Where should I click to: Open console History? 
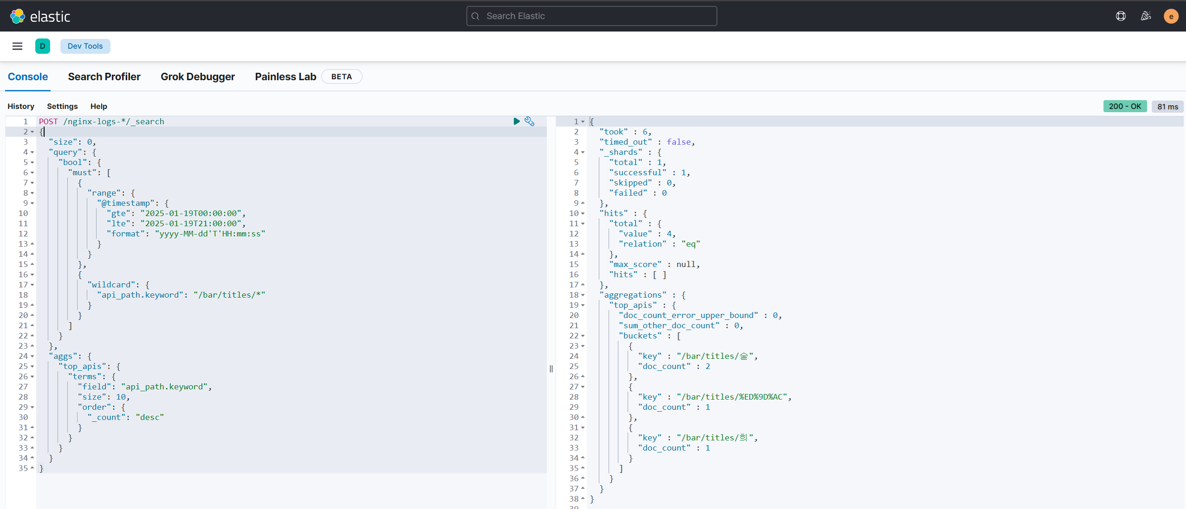tap(21, 107)
